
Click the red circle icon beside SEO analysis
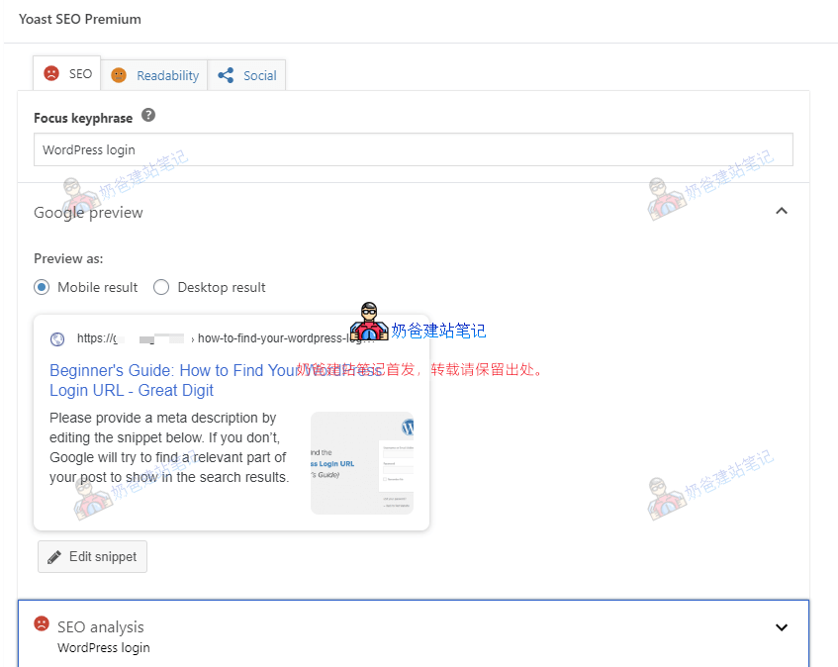pyautogui.click(x=41, y=624)
